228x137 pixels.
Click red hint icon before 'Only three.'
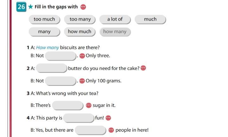click(x=82, y=56)
